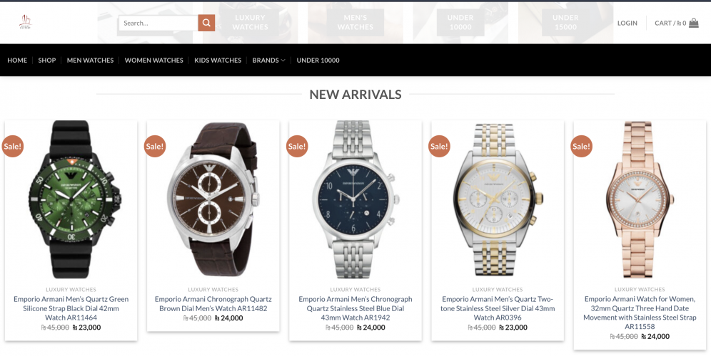711x356 pixels.
Task: Select Under 10000 in black nav bar
Action: (318, 60)
